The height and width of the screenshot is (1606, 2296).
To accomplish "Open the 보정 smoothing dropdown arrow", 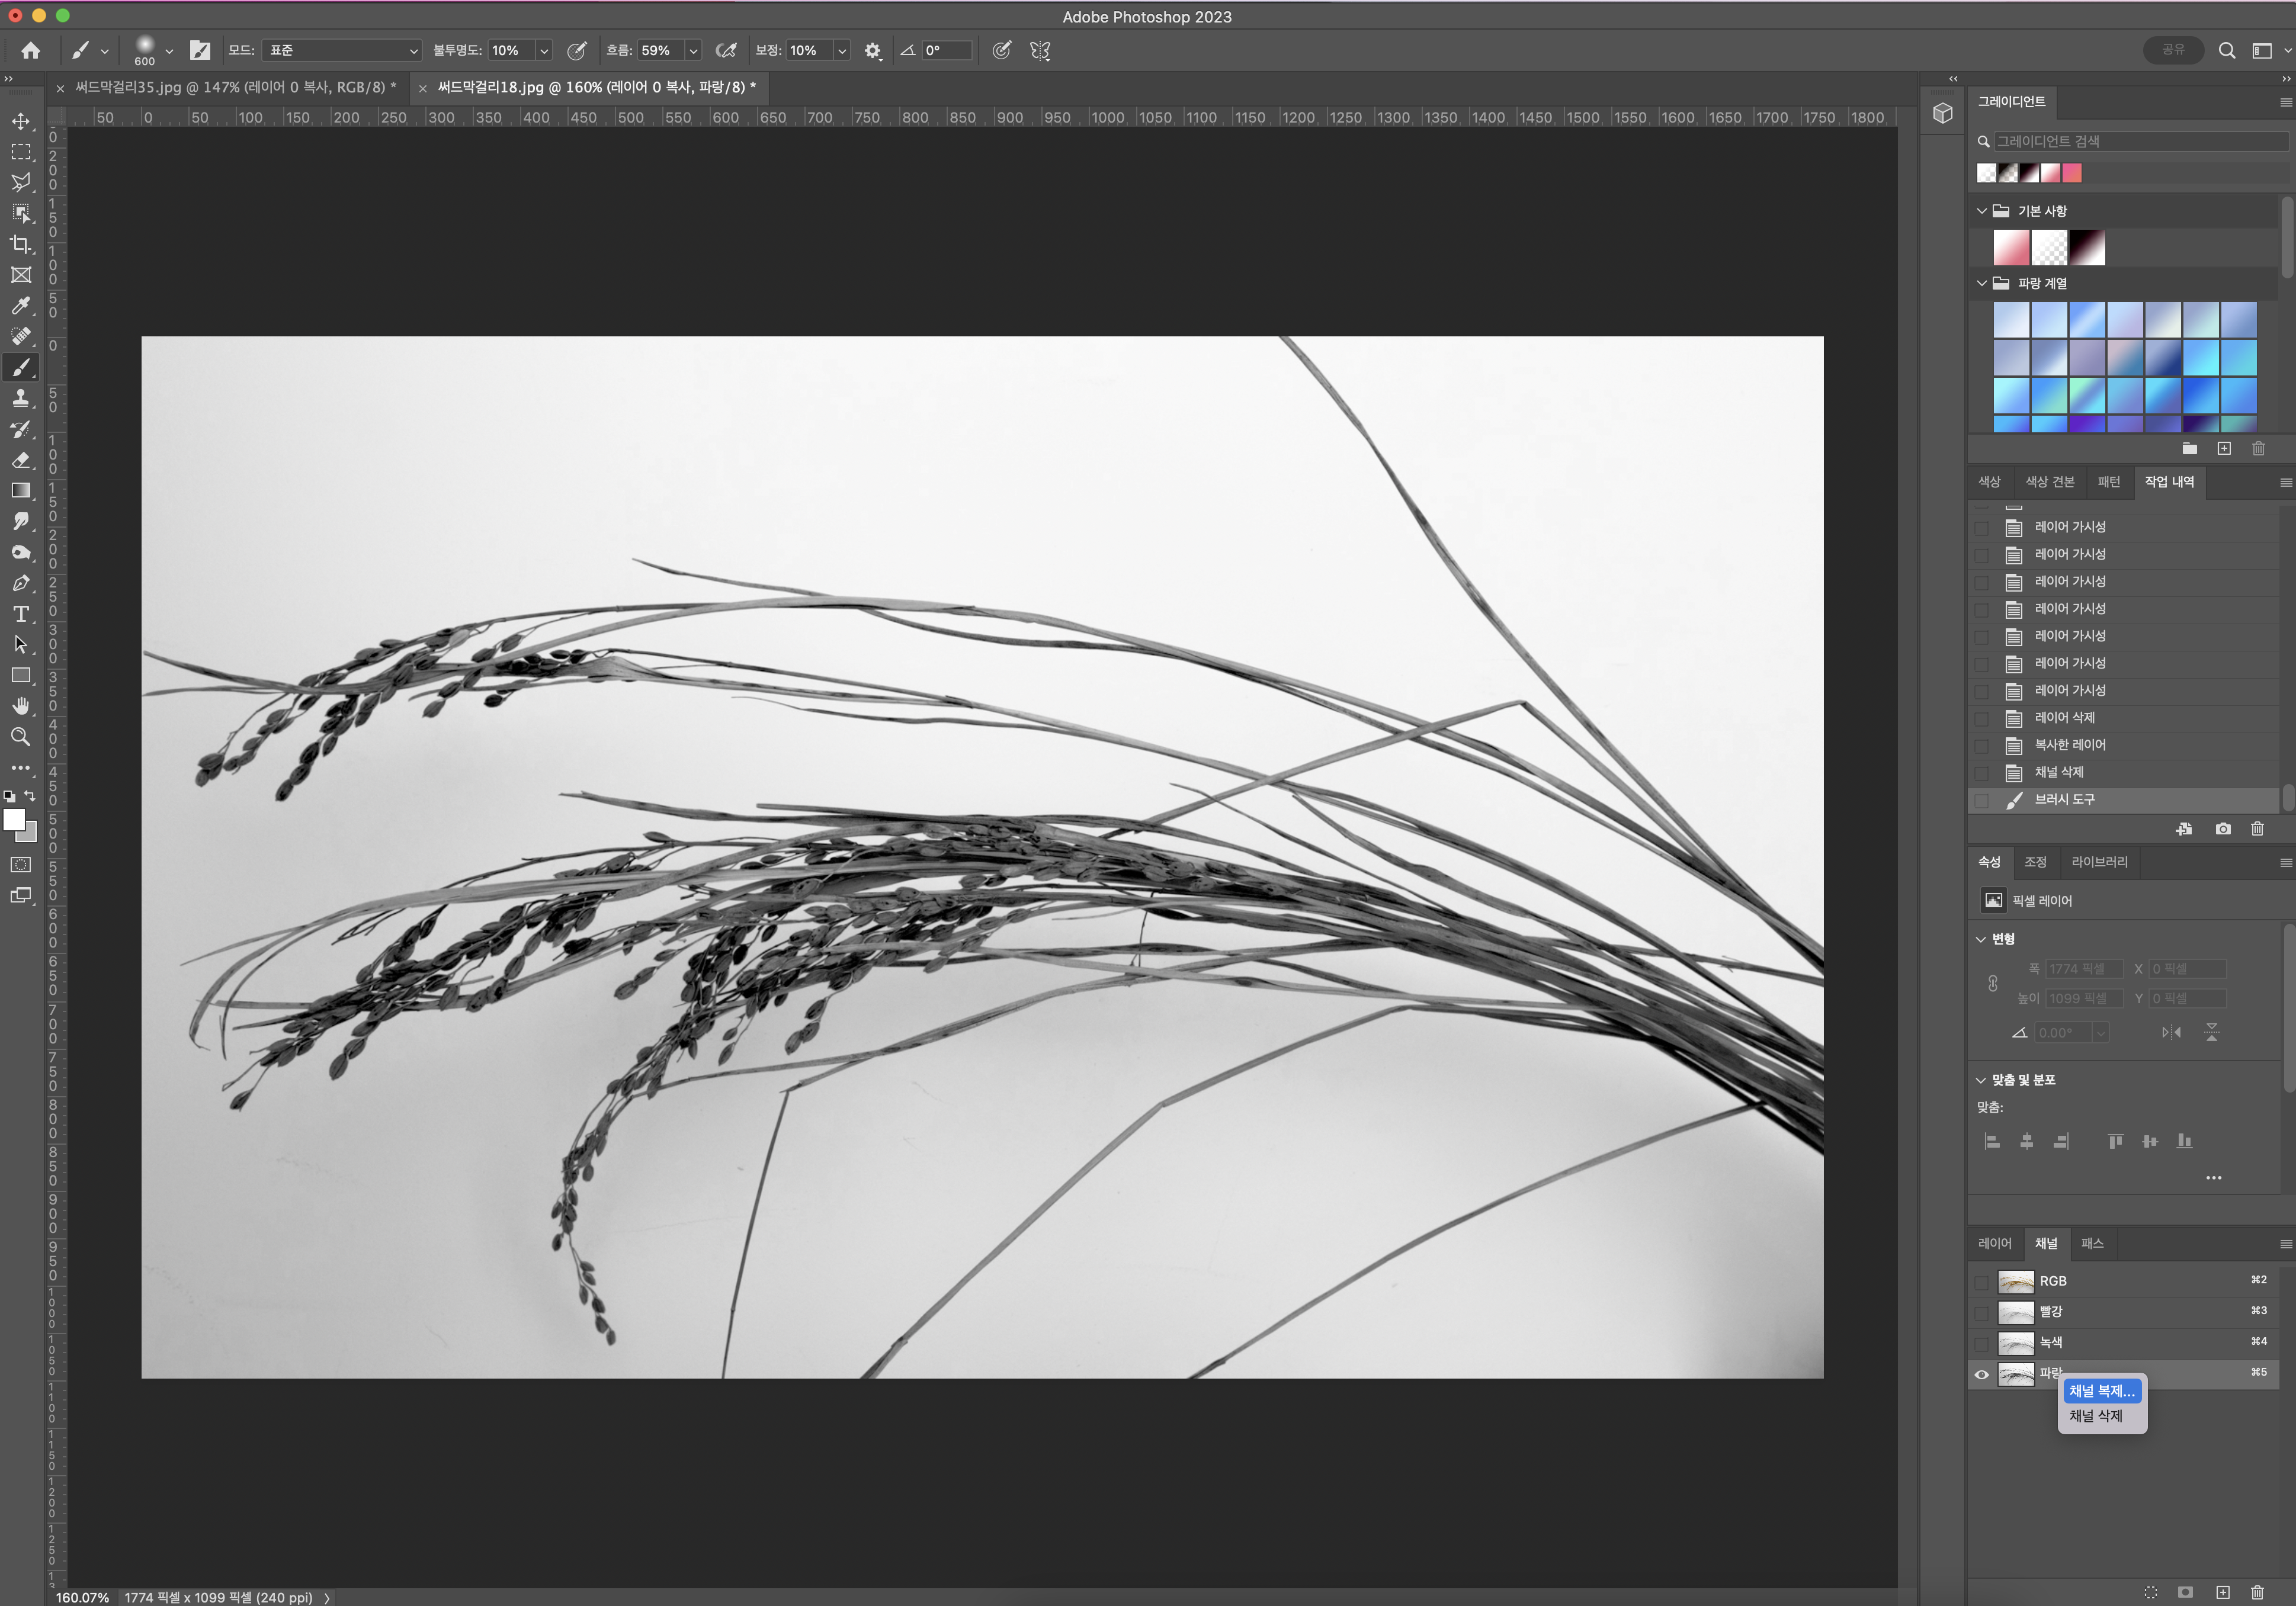I will point(842,50).
